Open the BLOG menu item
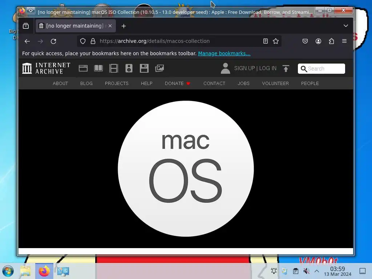Viewport: 372px width, 279px height. pyautogui.click(x=86, y=84)
